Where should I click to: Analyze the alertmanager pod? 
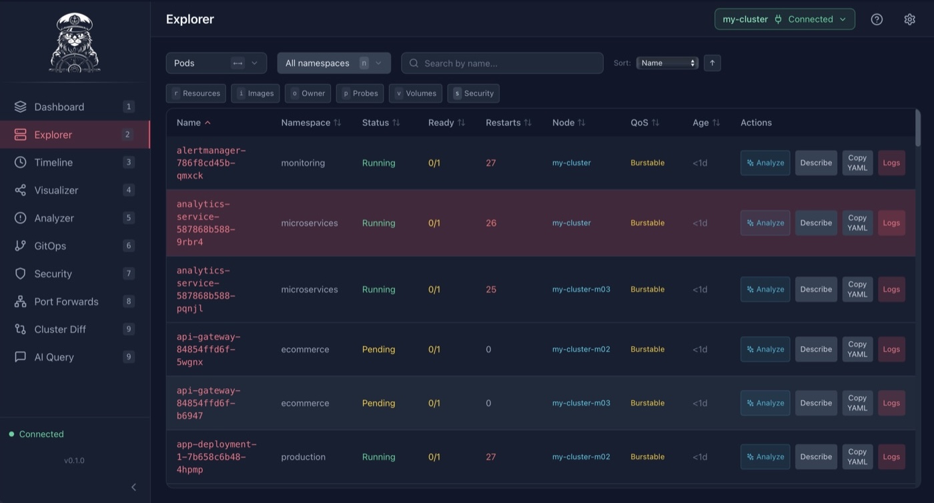coord(765,162)
